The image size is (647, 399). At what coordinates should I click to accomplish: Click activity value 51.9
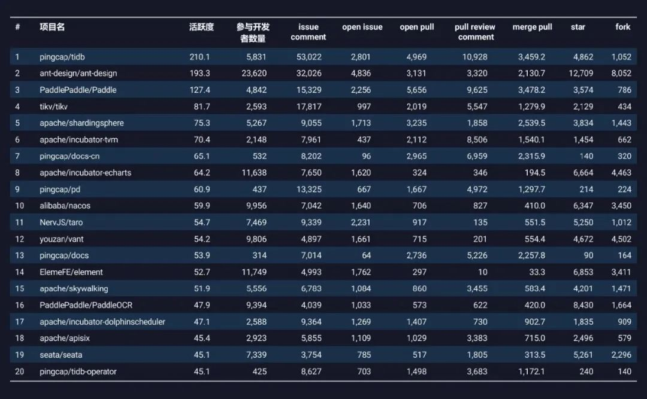[202, 288]
